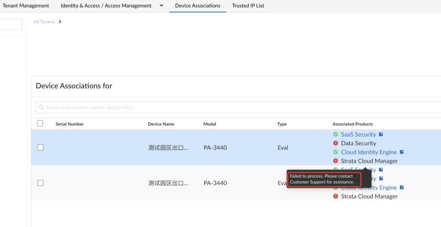The height and width of the screenshot is (227, 441).
Task: Expand the chevron next to All Tenants
Action: pos(60,22)
